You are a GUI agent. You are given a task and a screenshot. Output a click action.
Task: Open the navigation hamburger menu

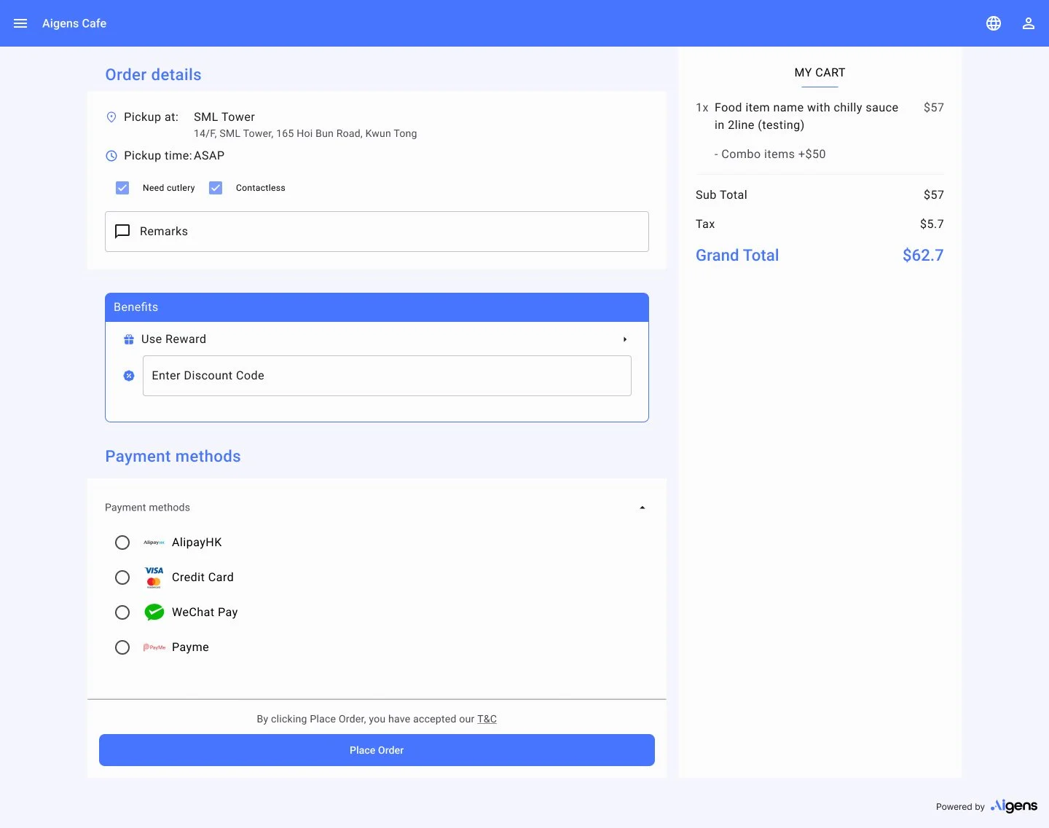tap(20, 23)
